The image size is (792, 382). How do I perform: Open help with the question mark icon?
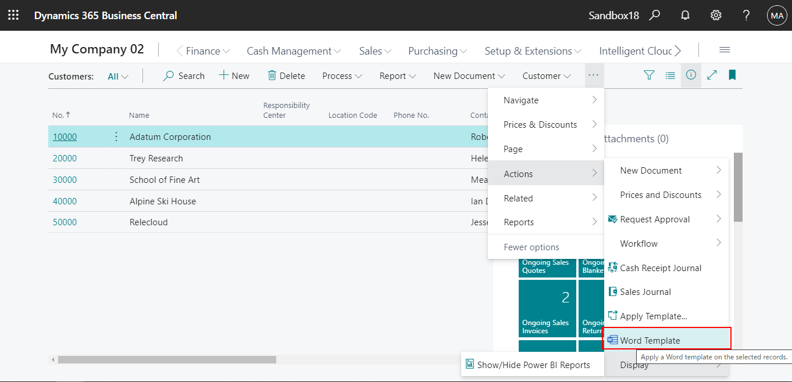(x=746, y=15)
